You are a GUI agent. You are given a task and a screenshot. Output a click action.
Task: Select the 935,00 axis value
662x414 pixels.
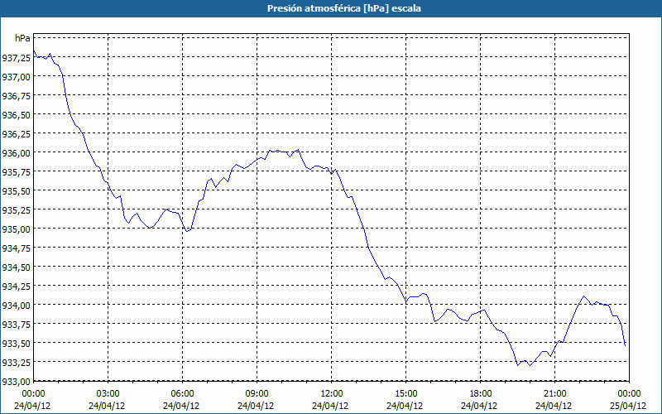(x=17, y=229)
